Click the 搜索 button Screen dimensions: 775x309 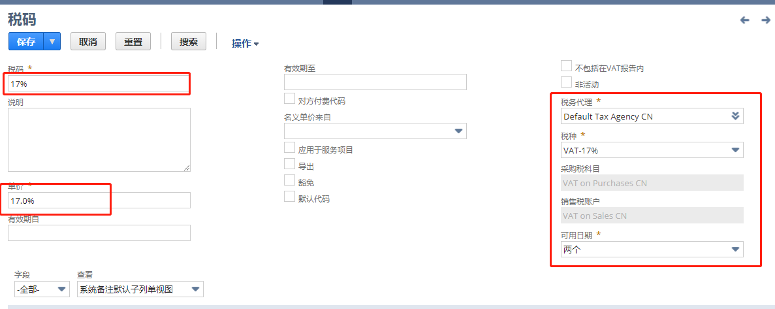click(189, 41)
